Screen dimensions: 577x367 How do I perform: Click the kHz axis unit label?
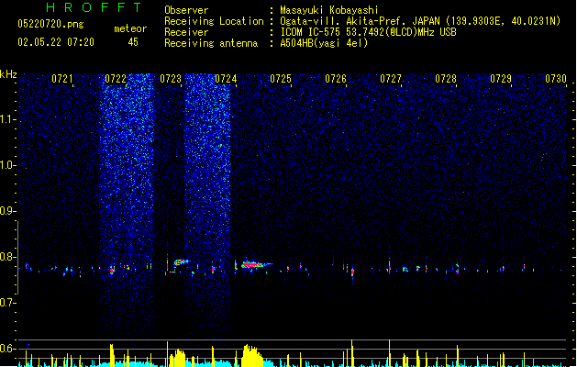point(8,74)
